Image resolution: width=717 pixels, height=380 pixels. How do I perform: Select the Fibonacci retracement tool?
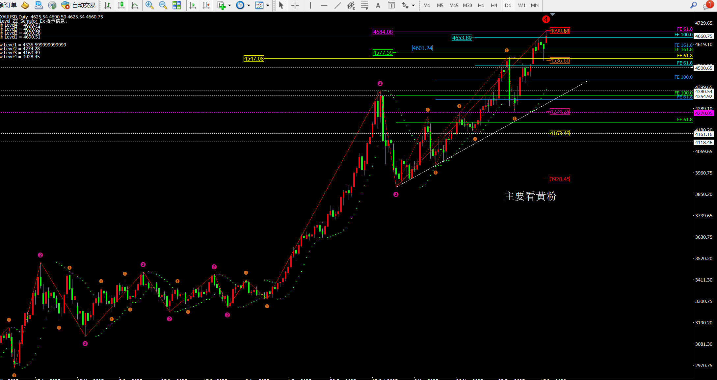pyautogui.click(x=364, y=5)
